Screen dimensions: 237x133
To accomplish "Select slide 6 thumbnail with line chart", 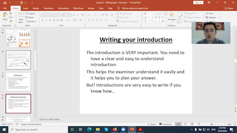I will point(18,60).
